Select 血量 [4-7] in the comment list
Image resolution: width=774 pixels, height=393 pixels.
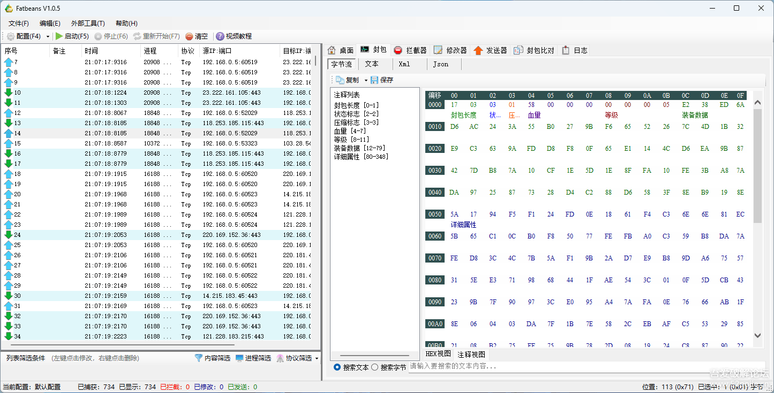click(348, 130)
